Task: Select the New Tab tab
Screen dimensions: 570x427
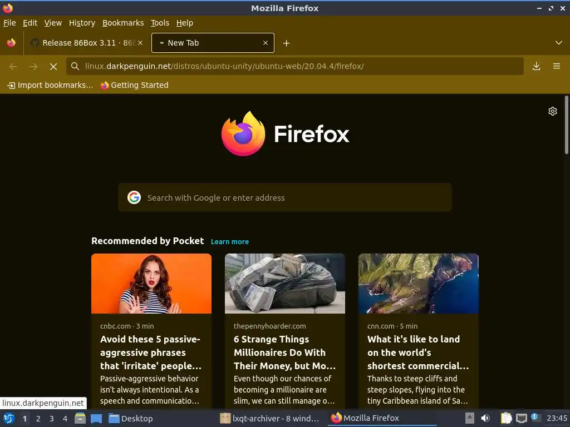Action: click(213, 43)
